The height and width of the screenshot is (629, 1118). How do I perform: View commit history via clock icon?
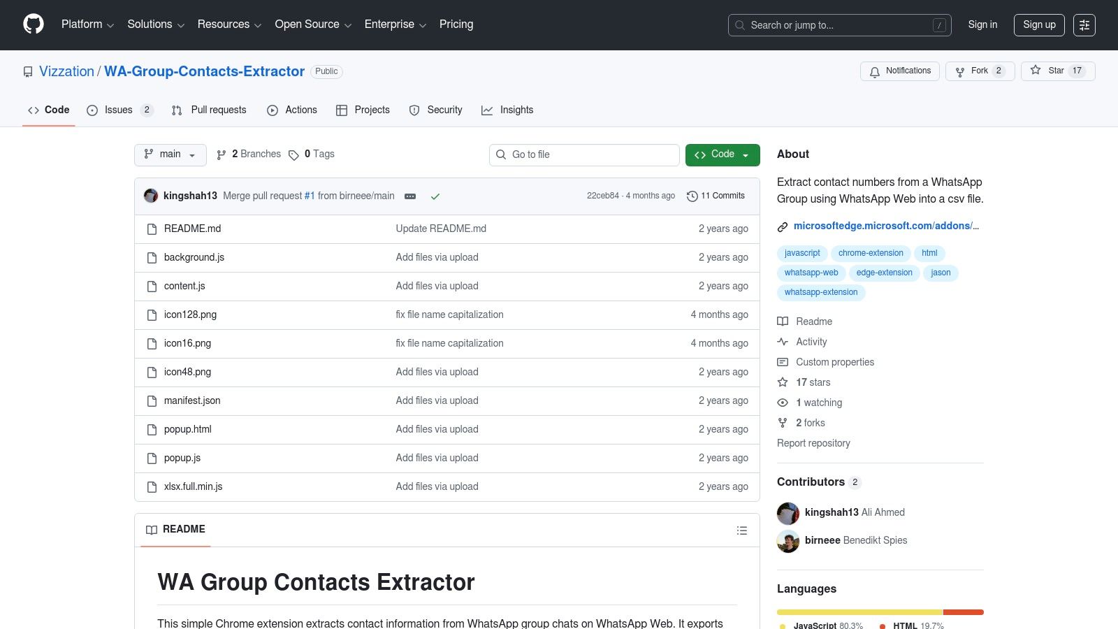(x=692, y=196)
